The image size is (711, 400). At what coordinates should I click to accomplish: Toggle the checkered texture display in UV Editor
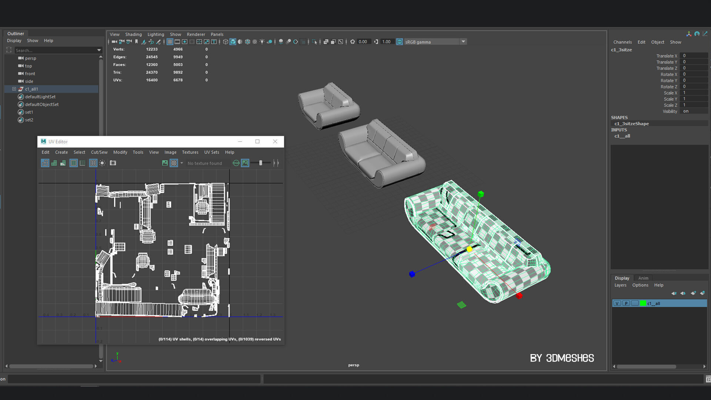pyautogui.click(x=174, y=163)
